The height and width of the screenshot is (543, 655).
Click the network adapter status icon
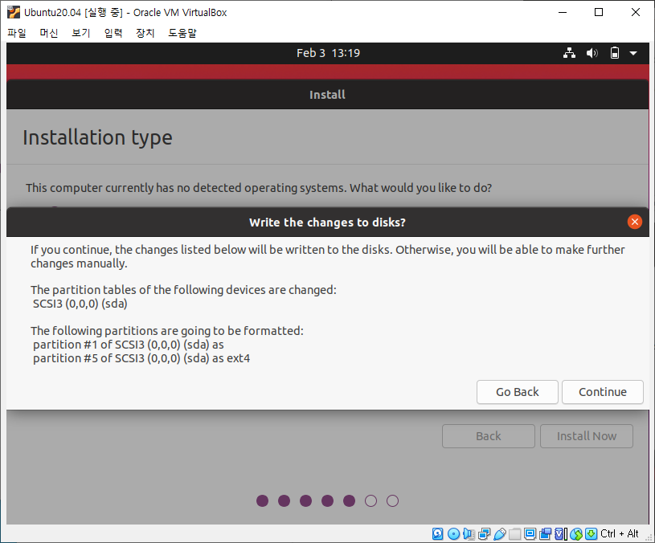point(484,534)
